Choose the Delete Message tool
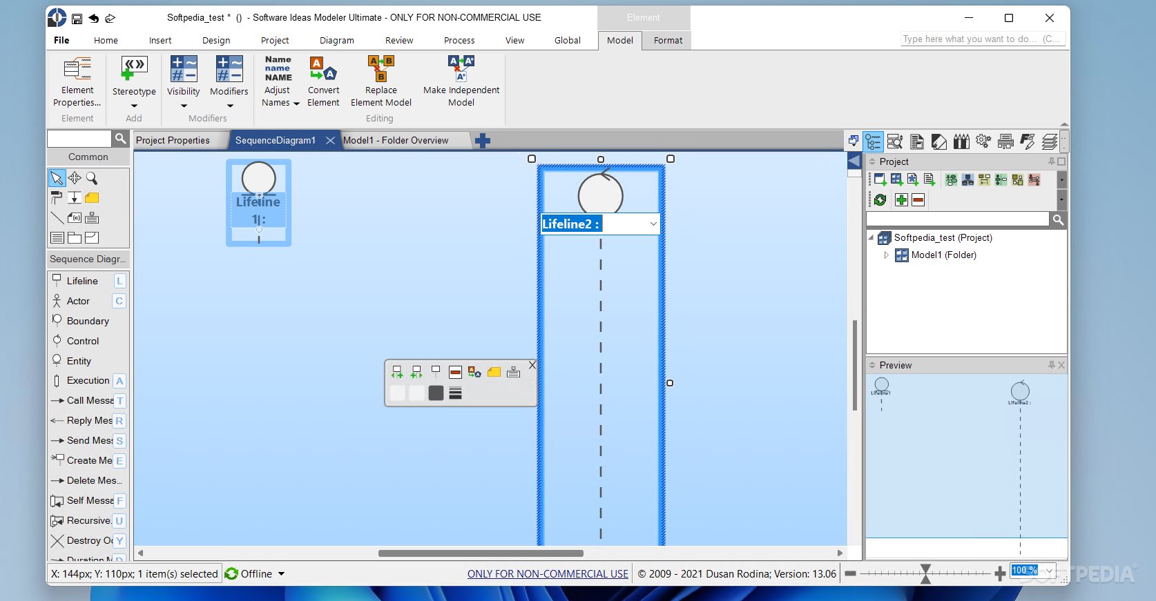Viewport: 1156px width, 601px height. pos(88,480)
